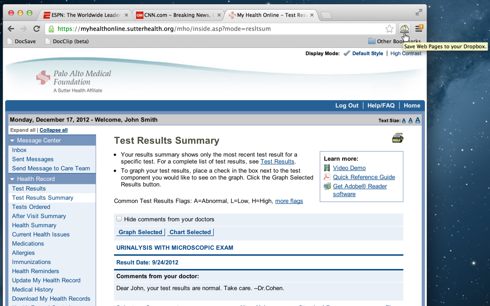Click the Adobe Reader download icon

point(327,186)
